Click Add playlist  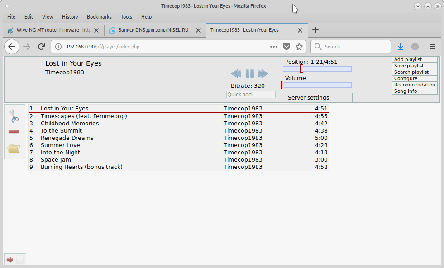pos(415,59)
